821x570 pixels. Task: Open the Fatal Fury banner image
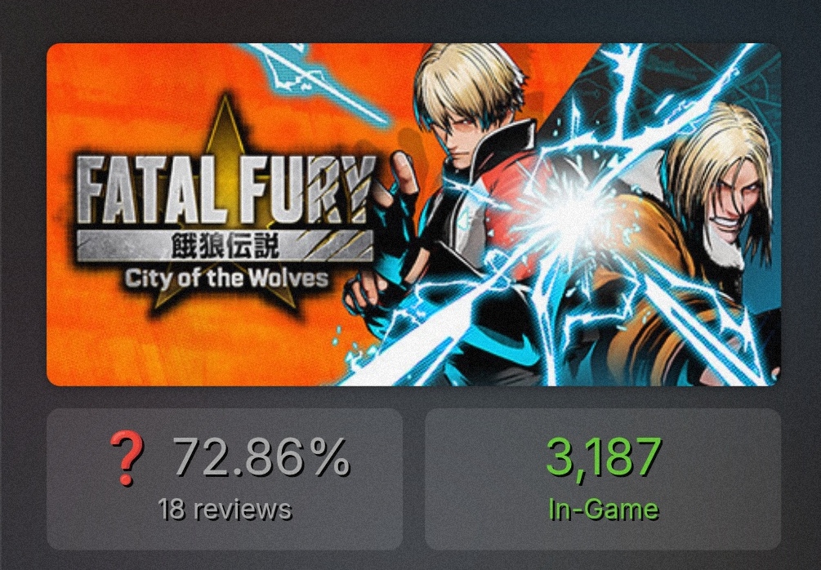(413, 215)
